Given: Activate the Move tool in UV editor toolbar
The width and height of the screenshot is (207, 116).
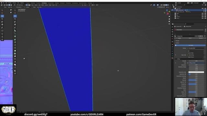Looking at the screenshot, I should pyautogui.click(x=2, y=16).
